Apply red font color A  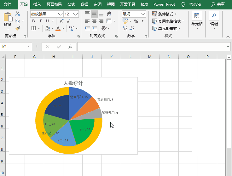pos(58,28)
